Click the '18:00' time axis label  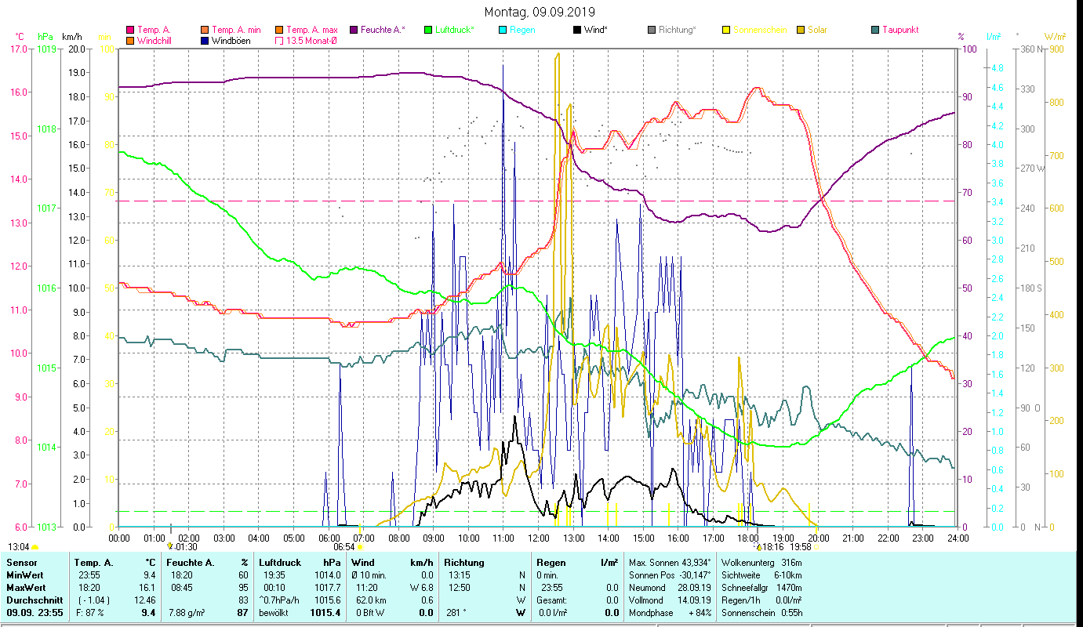click(x=749, y=538)
